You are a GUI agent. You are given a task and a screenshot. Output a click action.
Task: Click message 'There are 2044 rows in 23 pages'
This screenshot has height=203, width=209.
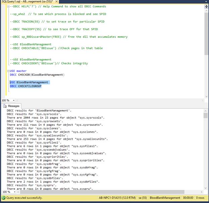coord(56,118)
